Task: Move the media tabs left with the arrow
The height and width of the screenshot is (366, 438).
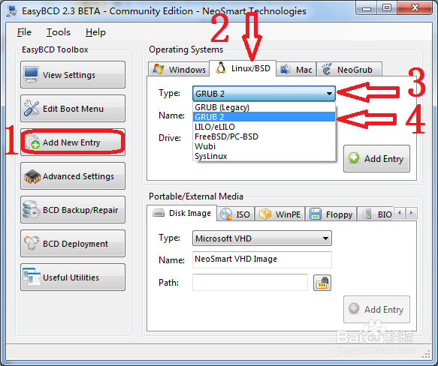Action: tap(400, 213)
